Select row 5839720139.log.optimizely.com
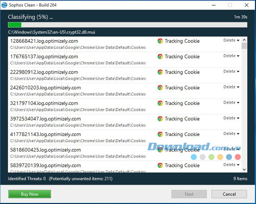The width and height of the screenshot is (256, 204). [124, 167]
